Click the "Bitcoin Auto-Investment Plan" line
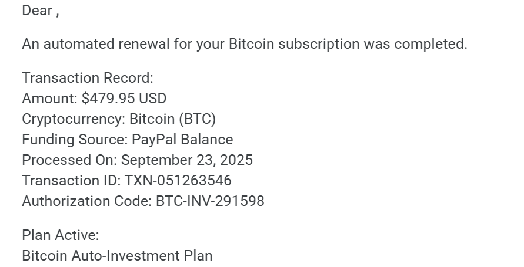Image resolution: width=524 pixels, height=267 pixels. coord(117,256)
